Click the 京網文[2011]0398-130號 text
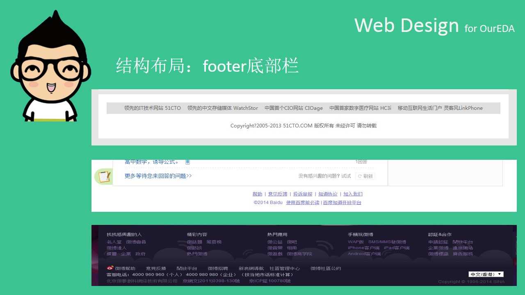Viewport: 525px width, 295px height. click(211, 281)
